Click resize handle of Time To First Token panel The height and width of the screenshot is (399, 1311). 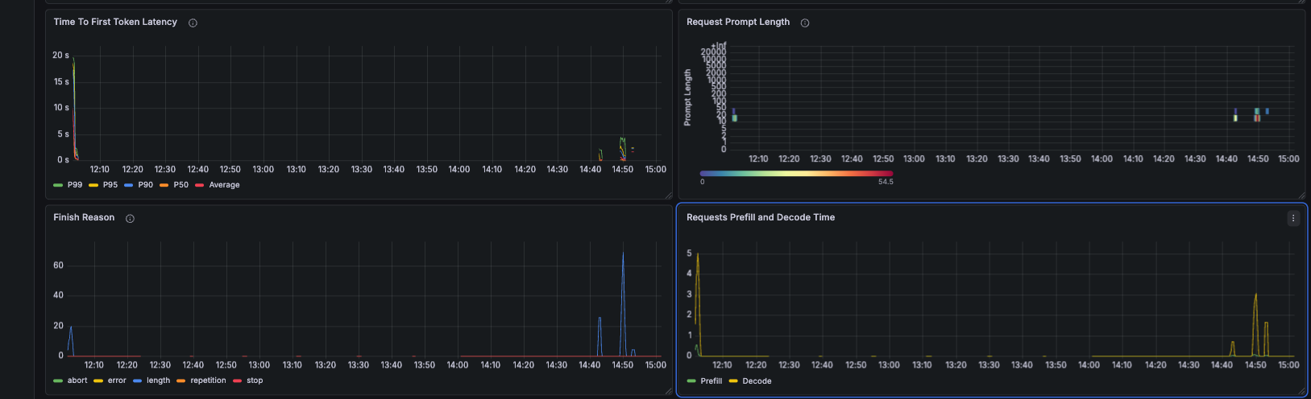(x=668, y=195)
